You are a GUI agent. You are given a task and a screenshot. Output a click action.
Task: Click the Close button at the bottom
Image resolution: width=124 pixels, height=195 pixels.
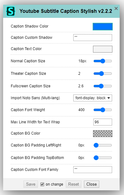[91, 184]
